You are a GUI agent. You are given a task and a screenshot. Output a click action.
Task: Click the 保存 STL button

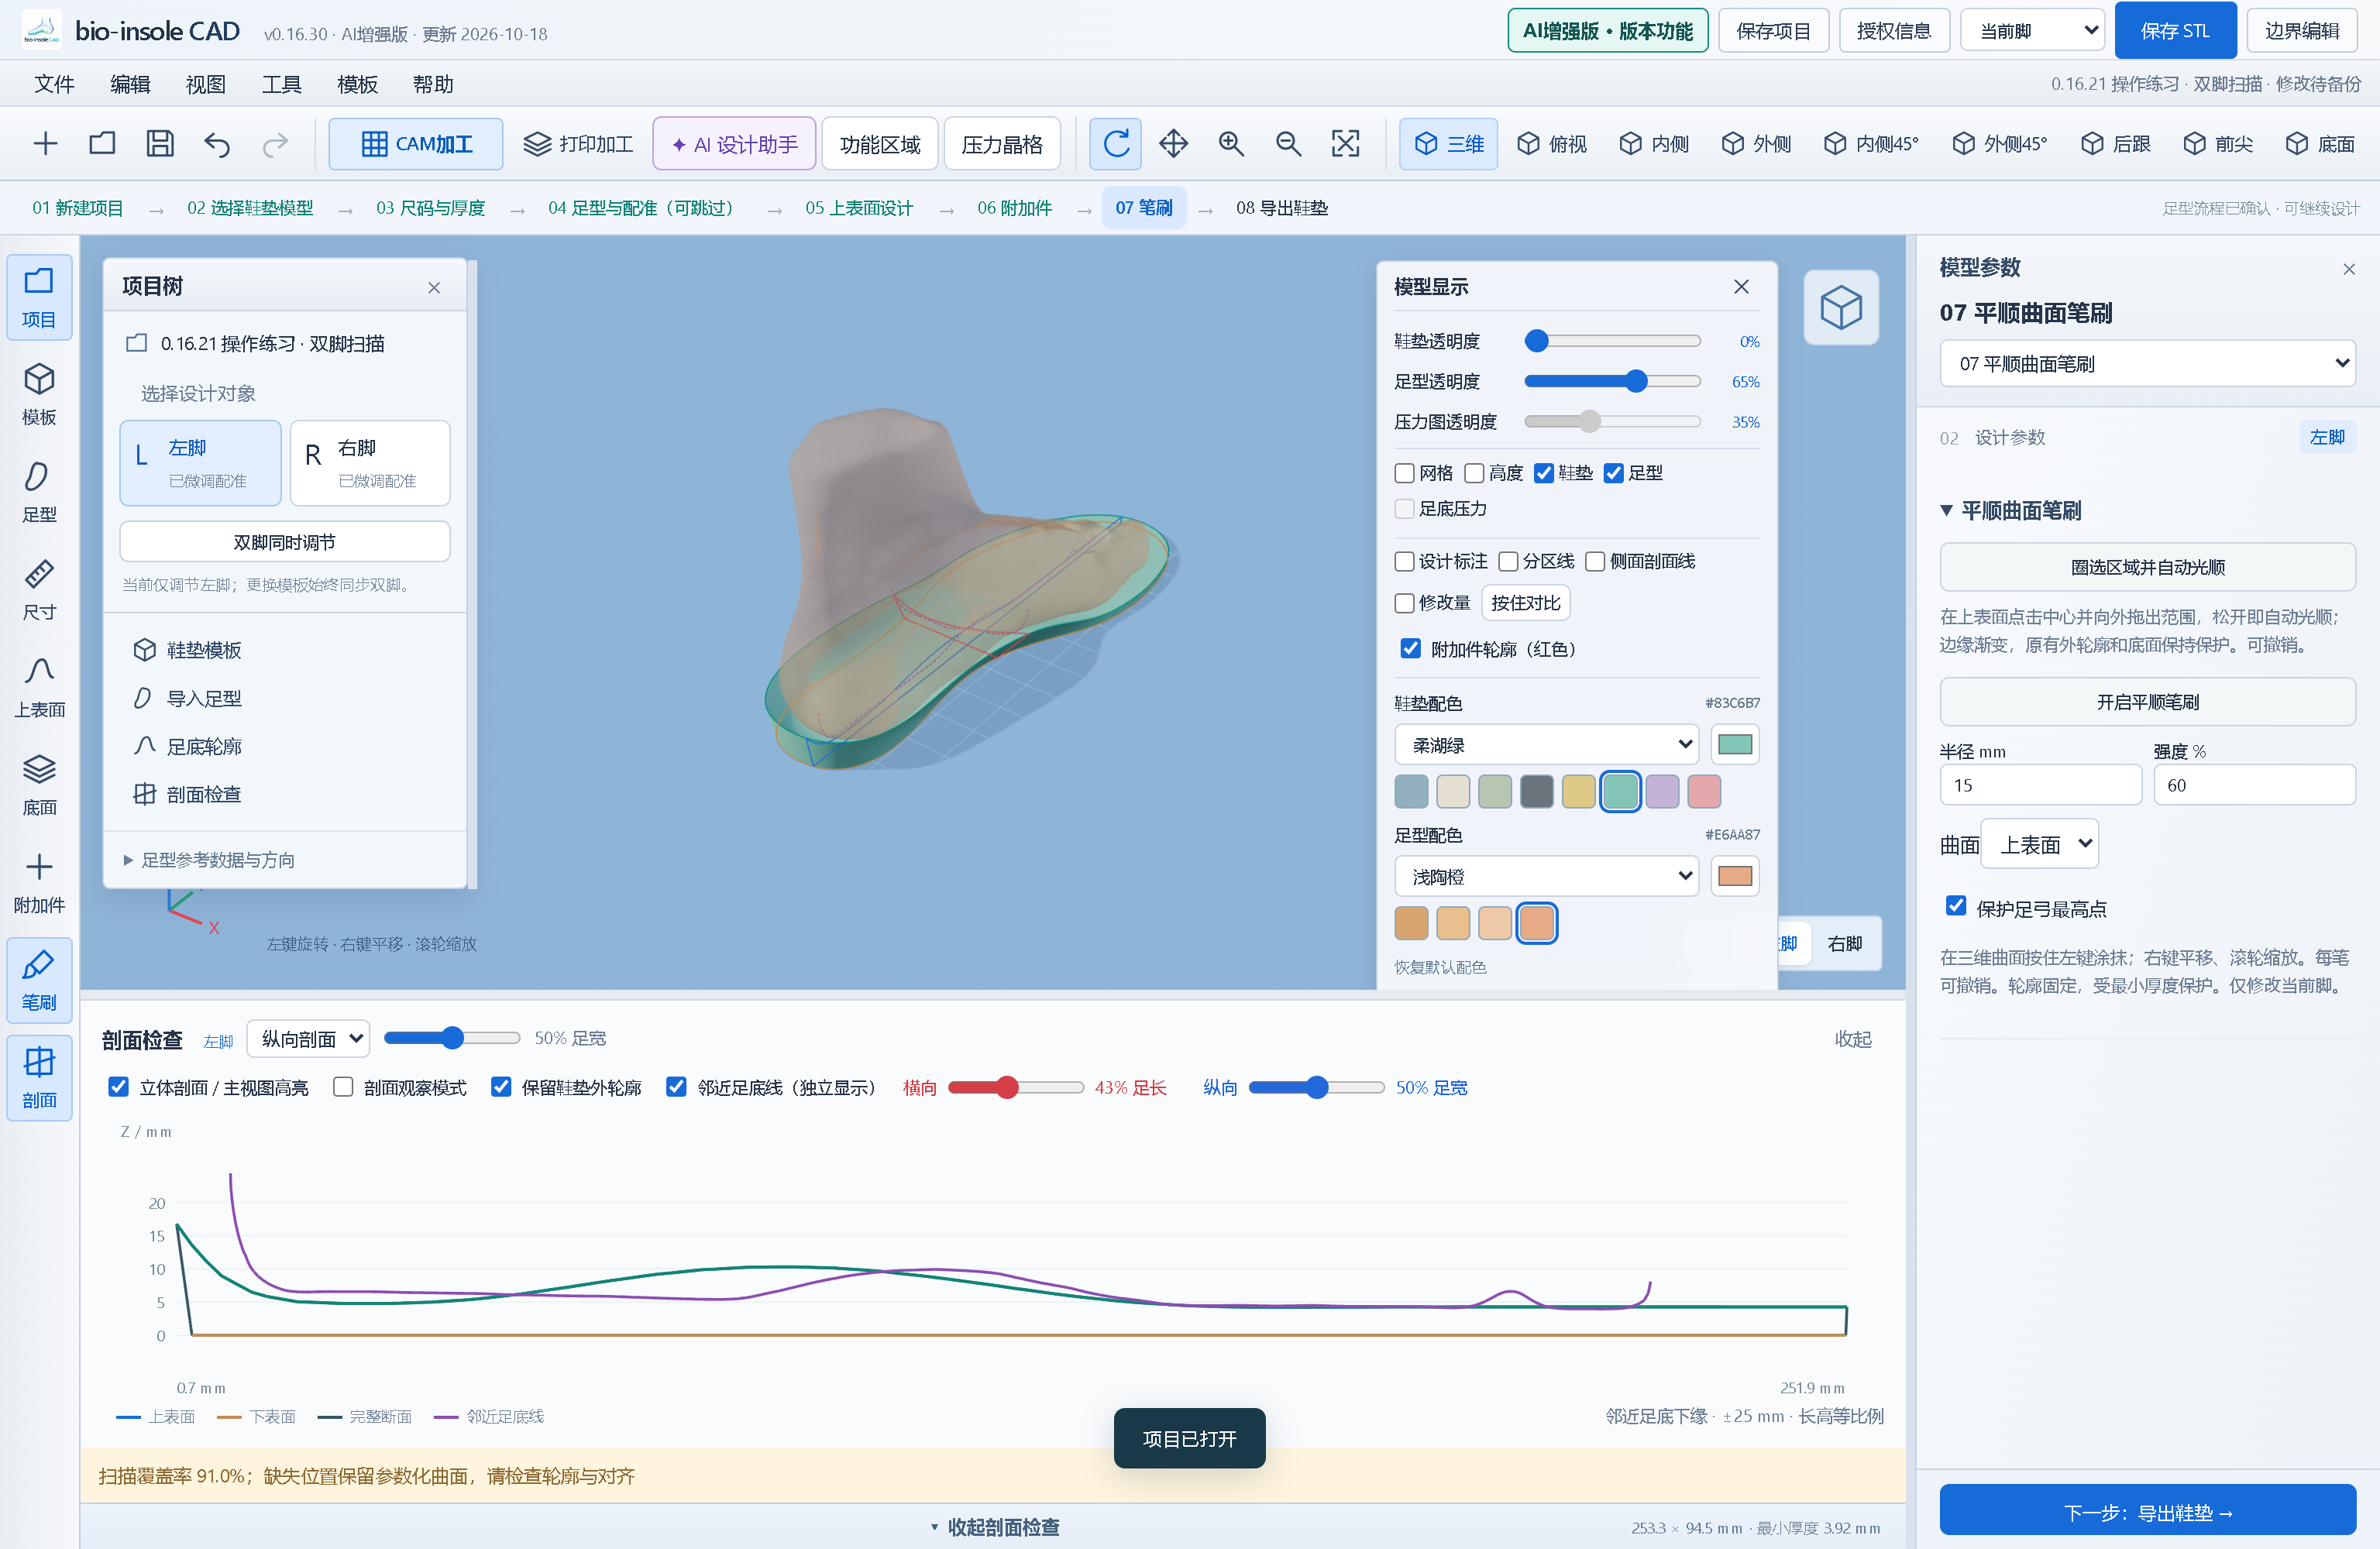click(x=2175, y=31)
